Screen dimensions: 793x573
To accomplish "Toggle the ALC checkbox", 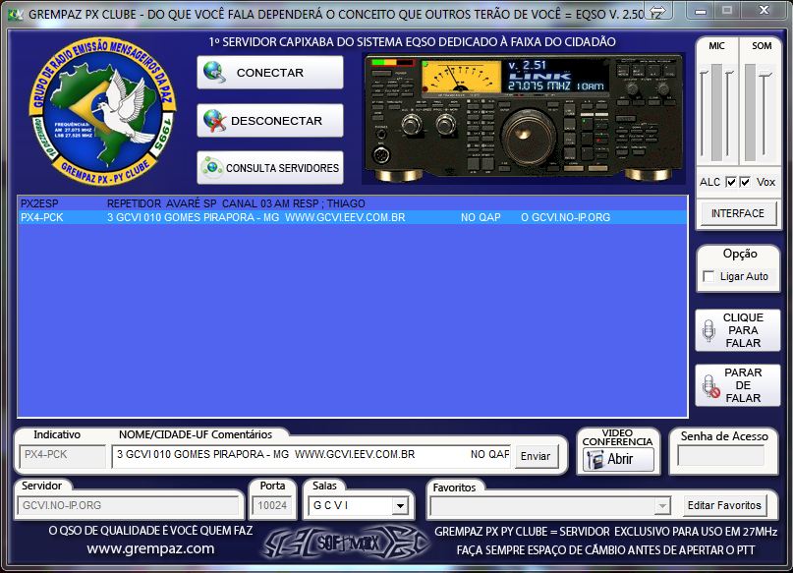I will (x=731, y=182).
